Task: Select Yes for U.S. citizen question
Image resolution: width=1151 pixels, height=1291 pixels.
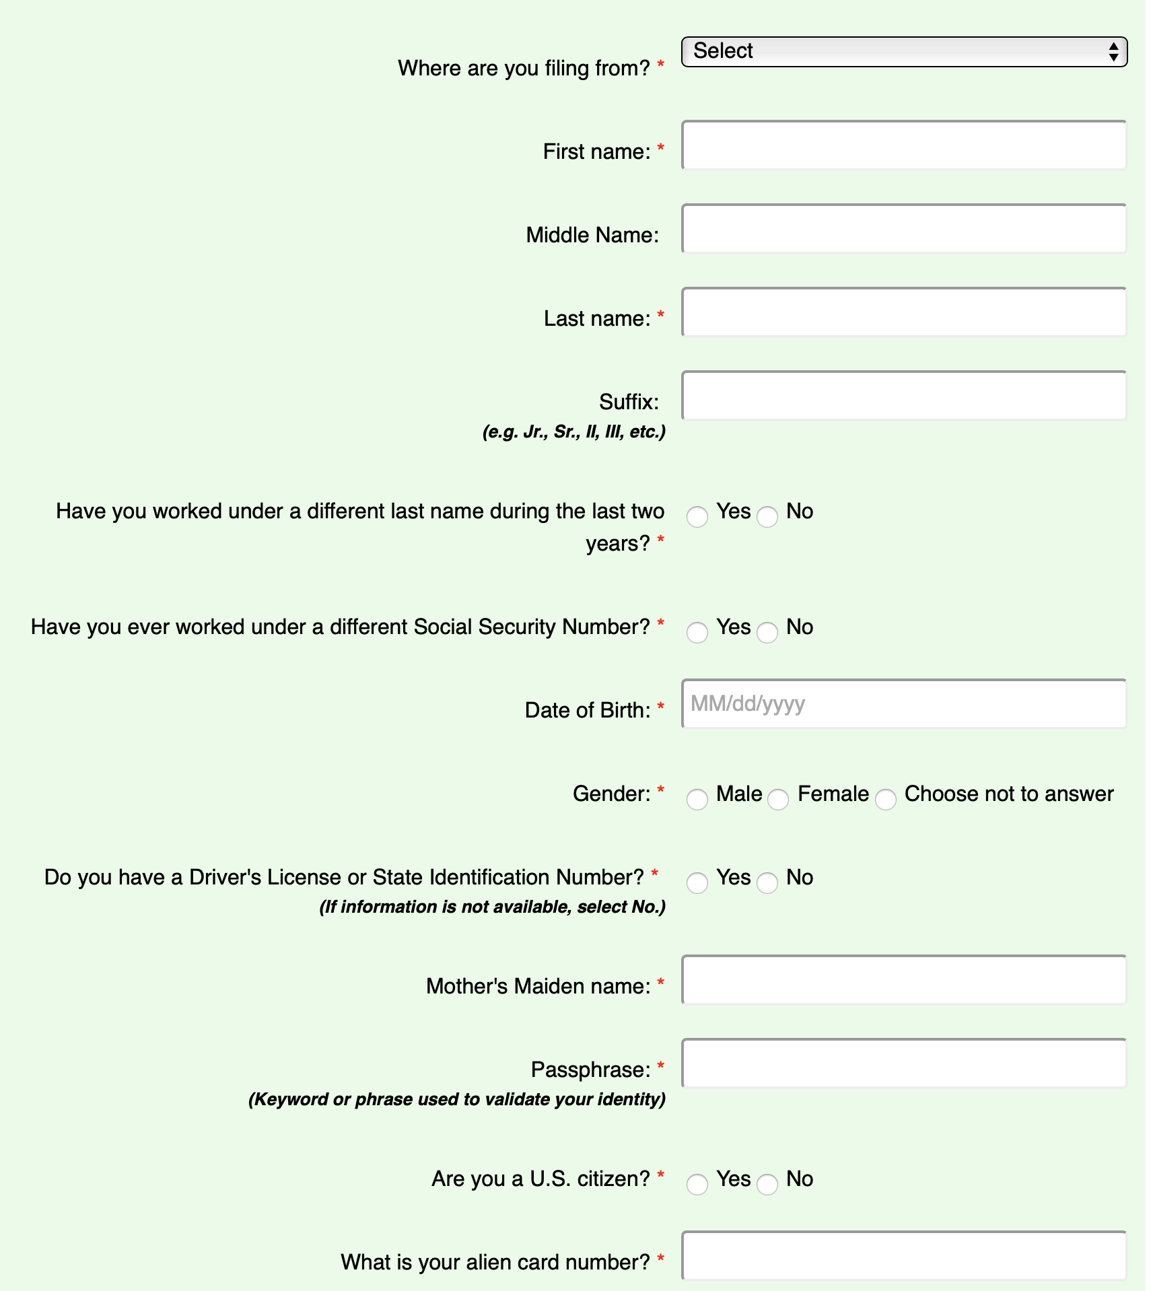Action: click(697, 1185)
